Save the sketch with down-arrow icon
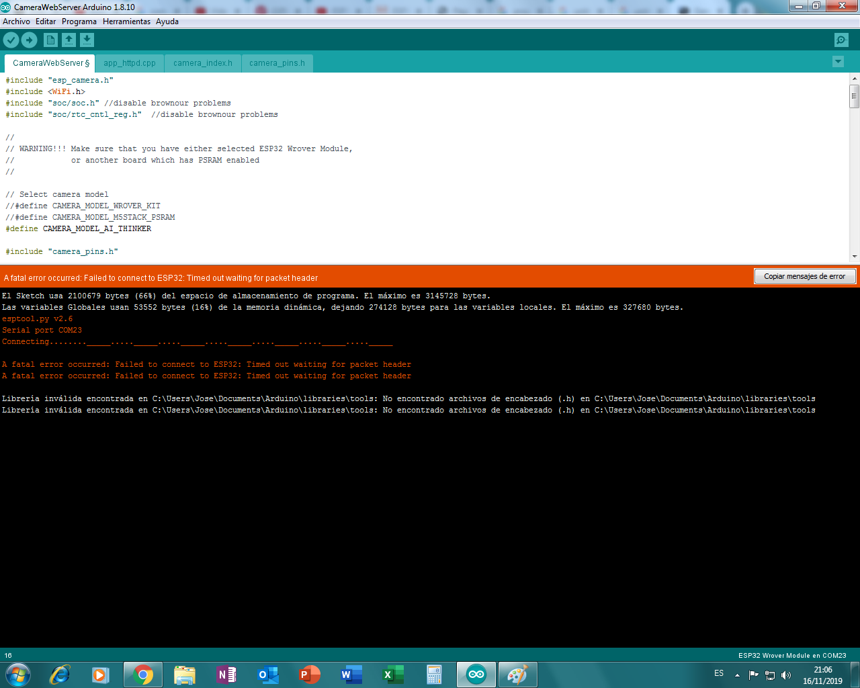860x688 pixels. point(87,40)
